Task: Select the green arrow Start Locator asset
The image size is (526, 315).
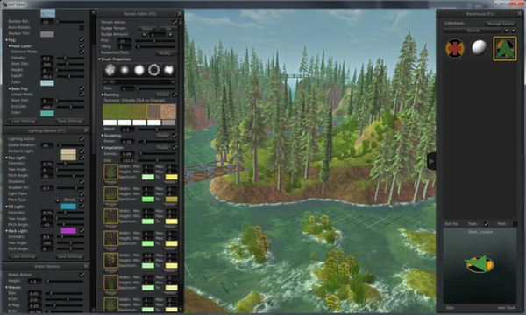Action: coord(505,49)
